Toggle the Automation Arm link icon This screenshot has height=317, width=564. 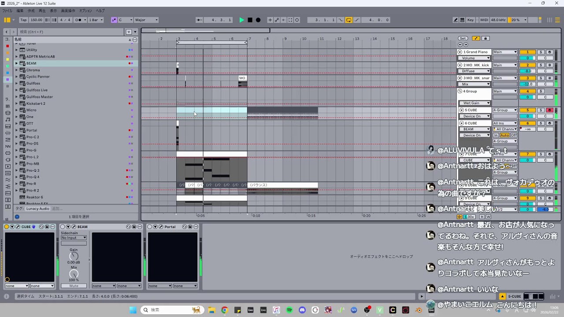click(277, 20)
